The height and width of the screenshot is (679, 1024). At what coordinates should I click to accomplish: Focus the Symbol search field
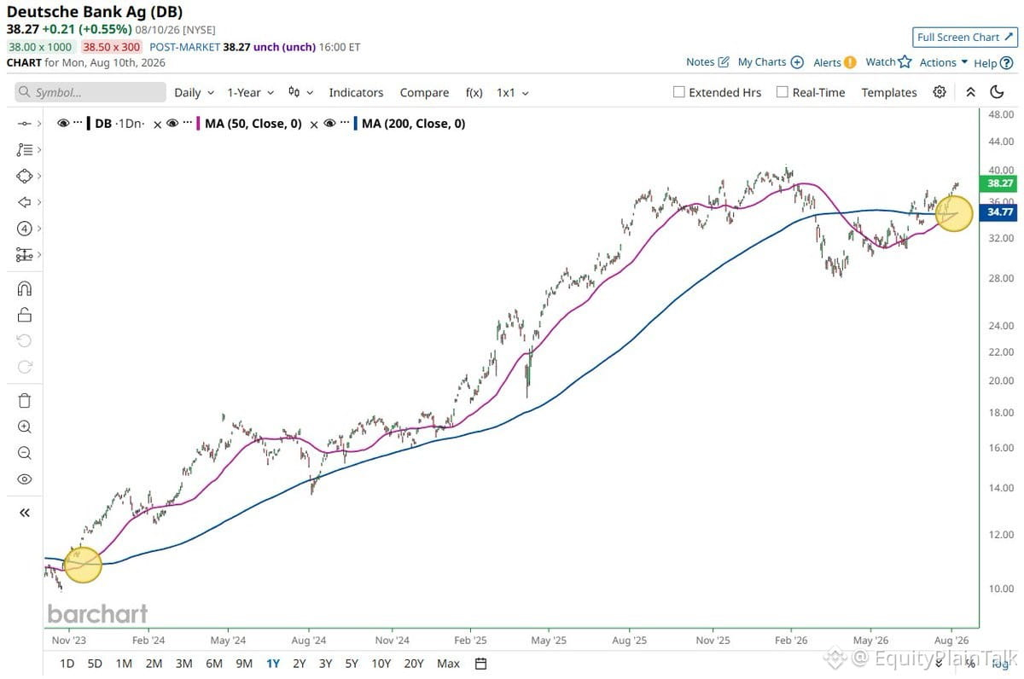pyautogui.click(x=90, y=92)
